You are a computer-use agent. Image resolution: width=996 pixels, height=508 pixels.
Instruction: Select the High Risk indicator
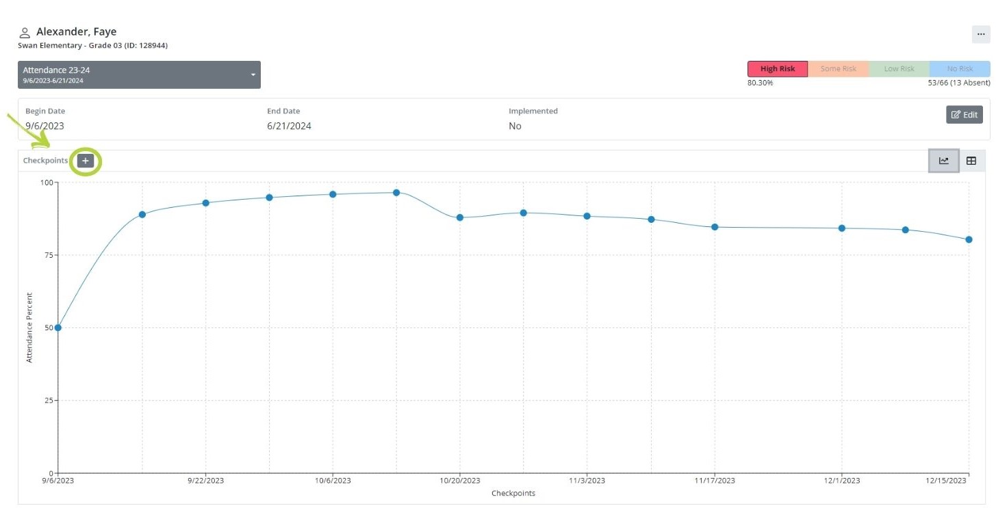[x=778, y=69]
